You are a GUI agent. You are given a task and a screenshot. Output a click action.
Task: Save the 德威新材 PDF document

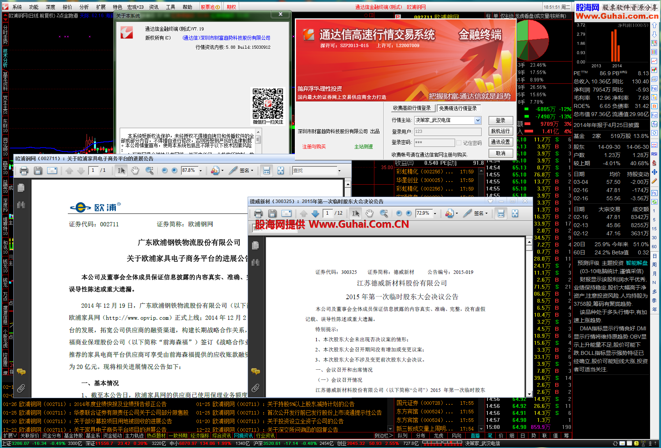click(272, 213)
